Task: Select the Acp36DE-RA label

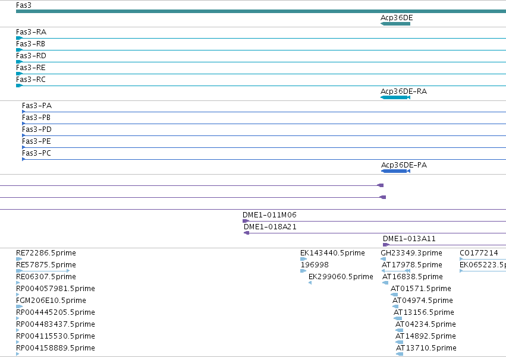Action: (404, 91)
